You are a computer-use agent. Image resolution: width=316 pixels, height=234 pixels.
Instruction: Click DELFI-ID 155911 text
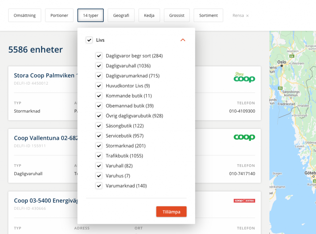pyautogui.click(x=30, y=146)
